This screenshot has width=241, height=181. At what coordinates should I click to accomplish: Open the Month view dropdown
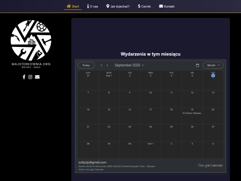coord(213,65)
